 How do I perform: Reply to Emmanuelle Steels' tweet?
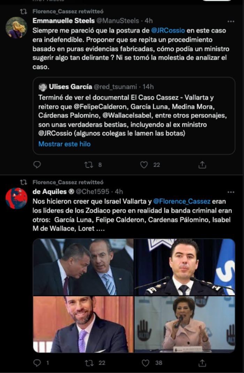tap(37, 165)
